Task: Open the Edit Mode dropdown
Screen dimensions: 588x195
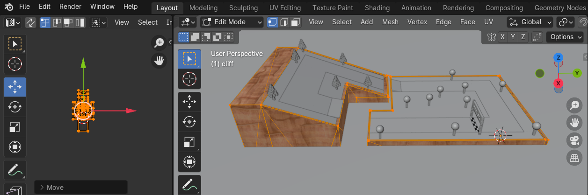Action: coord(232,22)
